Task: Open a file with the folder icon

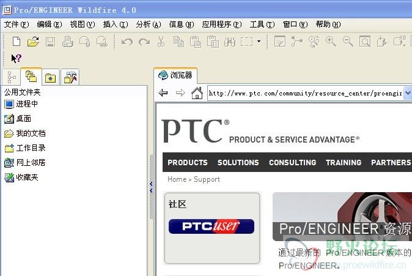Action: click(x=33, y=42)
